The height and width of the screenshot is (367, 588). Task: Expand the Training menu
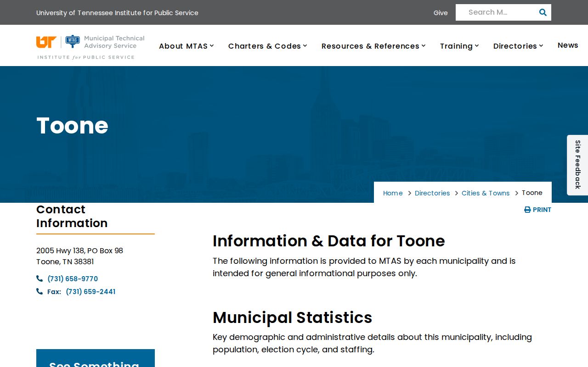coord(459,46)
